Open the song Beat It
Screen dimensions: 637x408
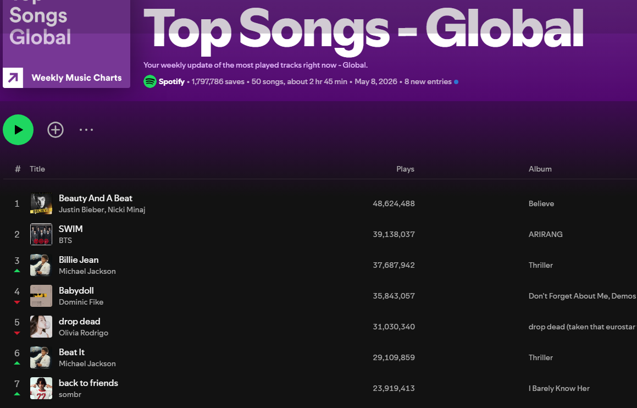(x=72, y=352)
